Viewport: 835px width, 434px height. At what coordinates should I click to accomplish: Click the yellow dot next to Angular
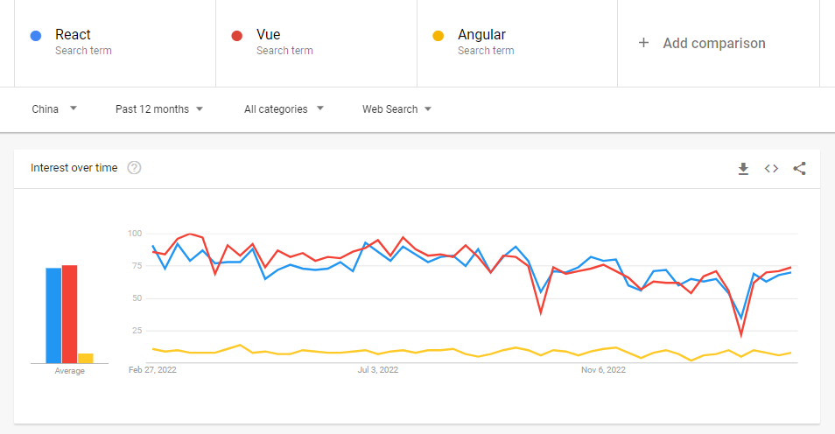pos(439,36)
